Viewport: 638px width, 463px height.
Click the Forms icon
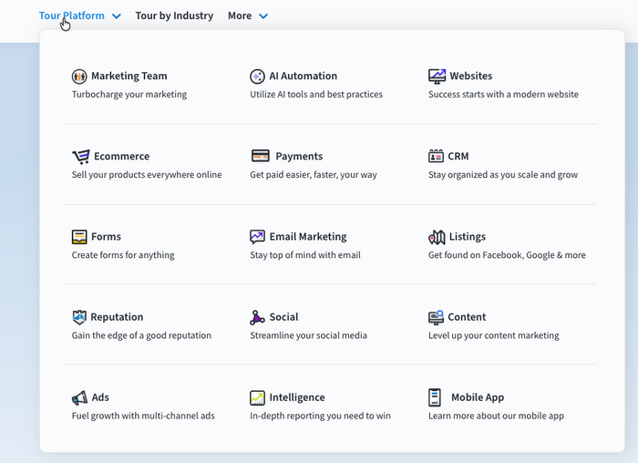pos(79,237)
